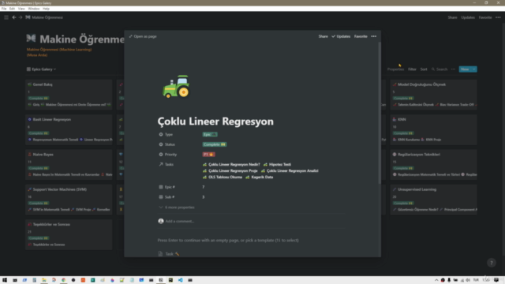Open Notion app icon in the taskbar
The width and height of the screenshot is (505, 284).
(x=161, y=280)
